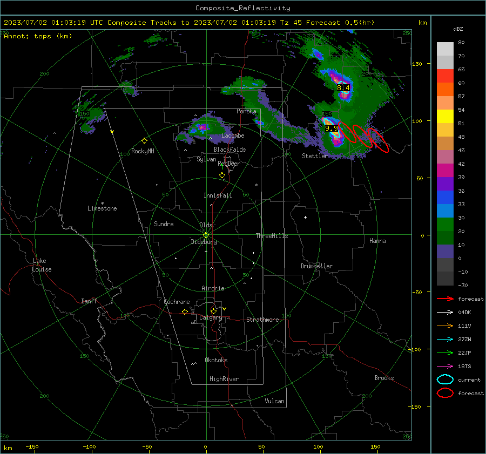Image resolution: width=486 pixels, height=454 pixels.
Task: Pick the purple 36-39 dBZ swatch
Action: click(445, 184)
